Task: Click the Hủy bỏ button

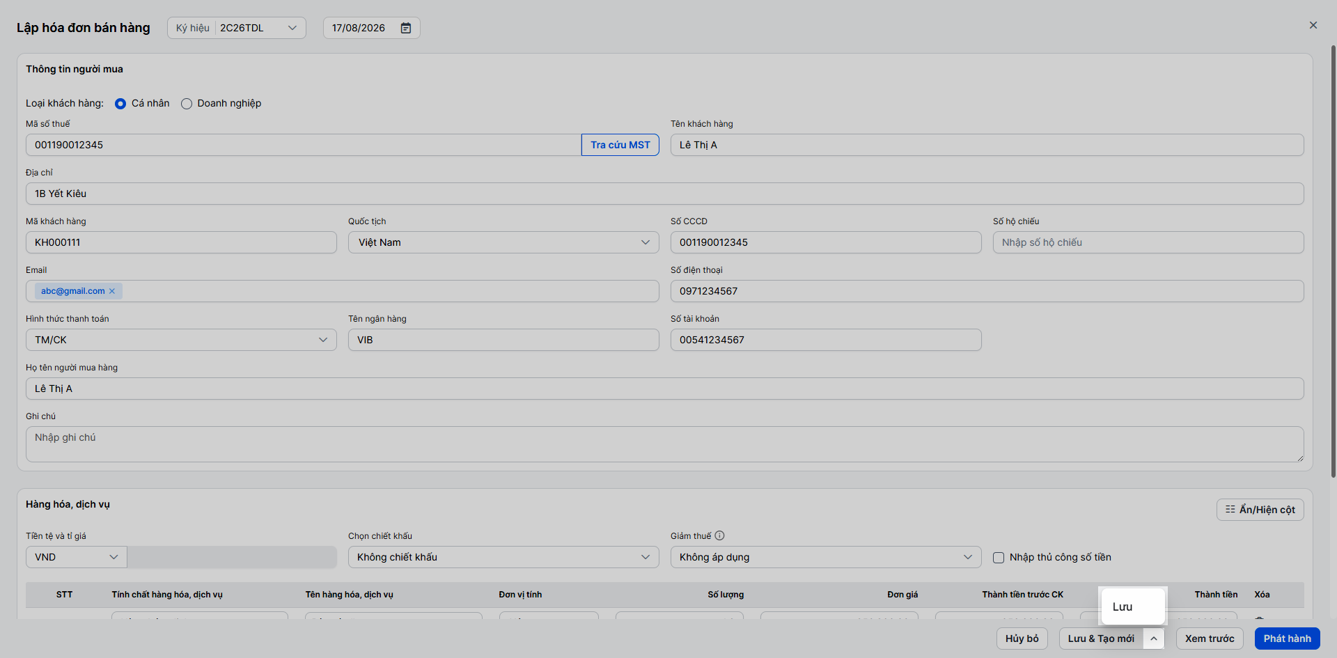Action: [1022, 639]
